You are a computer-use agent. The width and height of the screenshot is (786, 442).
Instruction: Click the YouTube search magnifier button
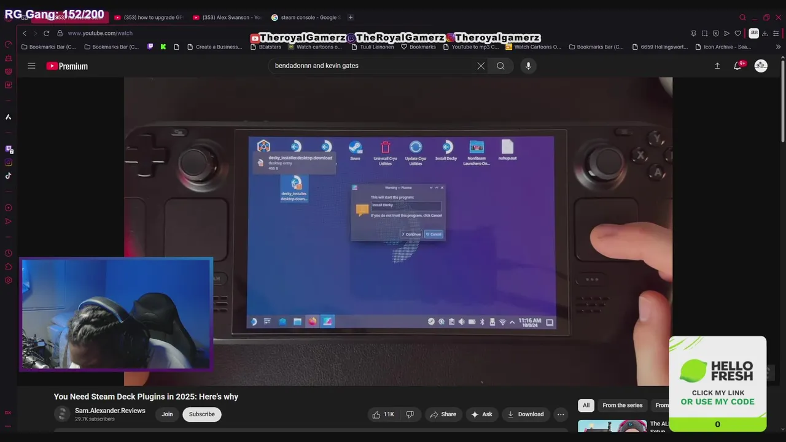coord(500,66)
